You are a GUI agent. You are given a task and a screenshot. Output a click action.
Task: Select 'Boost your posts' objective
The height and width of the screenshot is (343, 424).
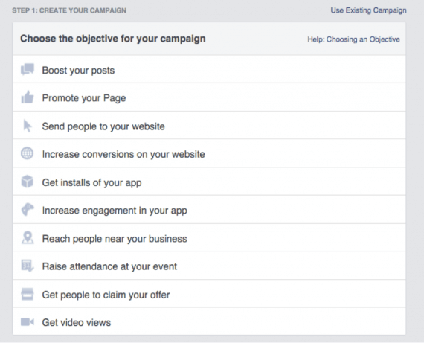(209, 69)
